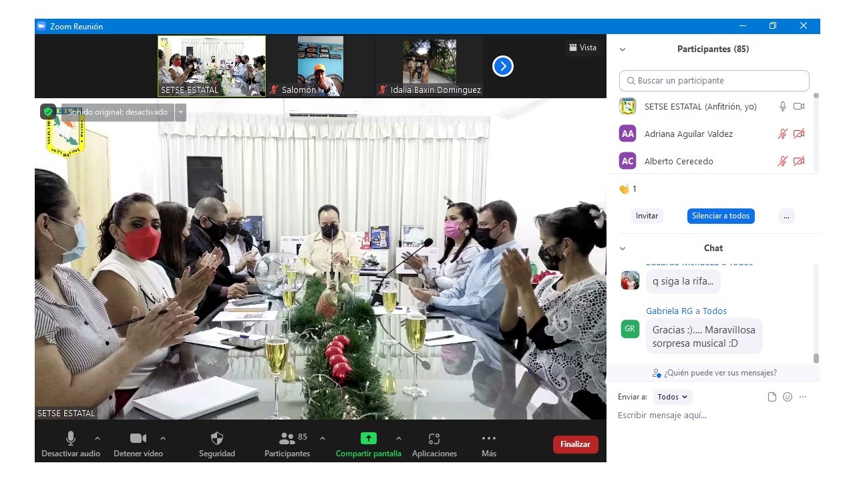Click Adriana Aguilar Valdez camera-off icon
Image resolution: width=855 pixels, height=481 pixels.
(x=799, y=134)
